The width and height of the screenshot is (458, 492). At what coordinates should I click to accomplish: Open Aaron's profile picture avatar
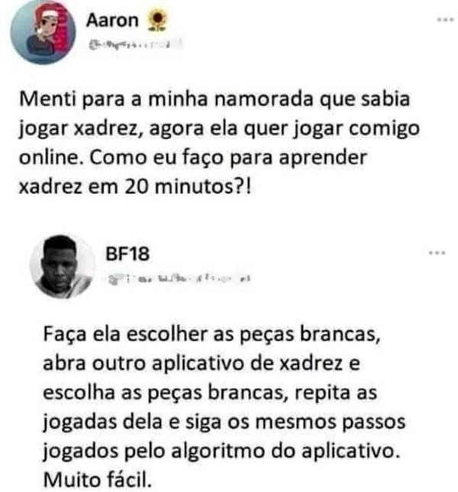click(x=43, y=31)
